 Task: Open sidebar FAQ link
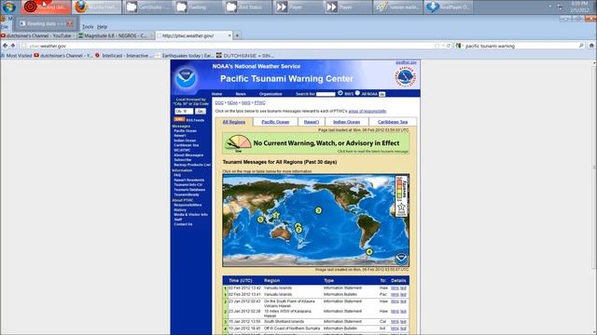177,175
